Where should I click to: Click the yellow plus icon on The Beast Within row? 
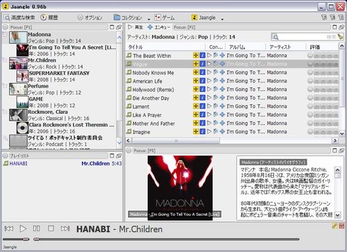coord(196,56)
